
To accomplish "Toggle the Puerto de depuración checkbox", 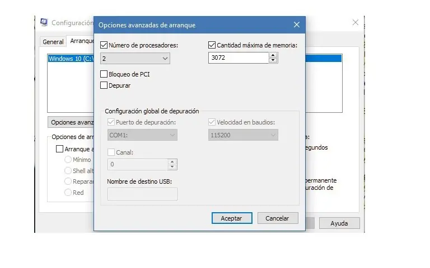I will point(111,122).
